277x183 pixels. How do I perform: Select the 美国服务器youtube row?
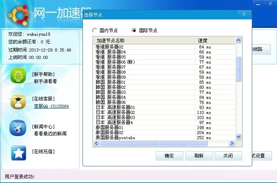[164, 138]
